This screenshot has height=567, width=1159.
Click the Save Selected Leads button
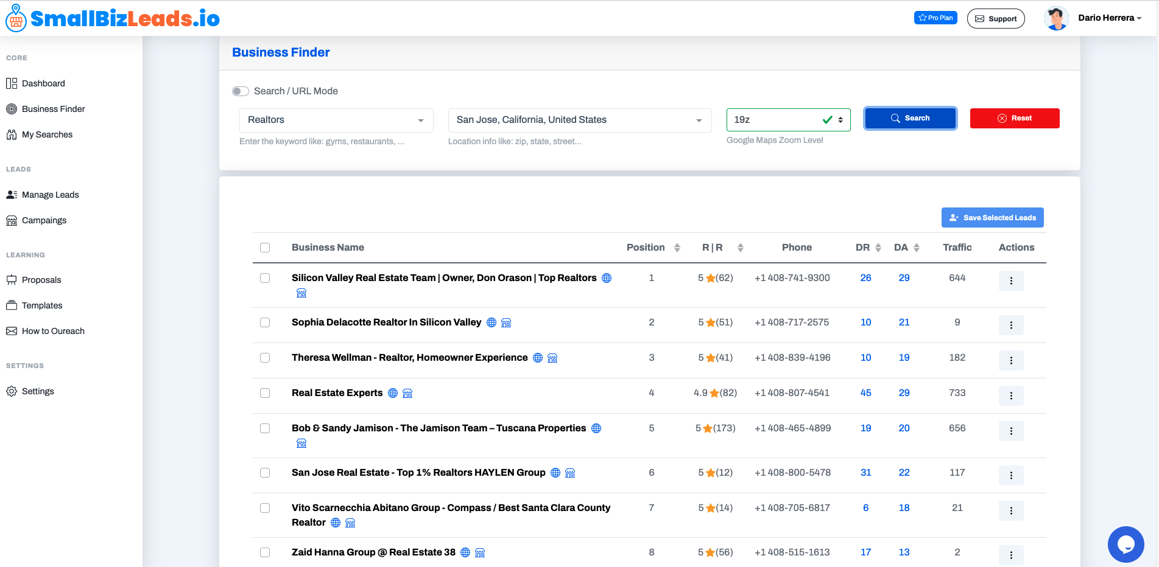[992, 217]
